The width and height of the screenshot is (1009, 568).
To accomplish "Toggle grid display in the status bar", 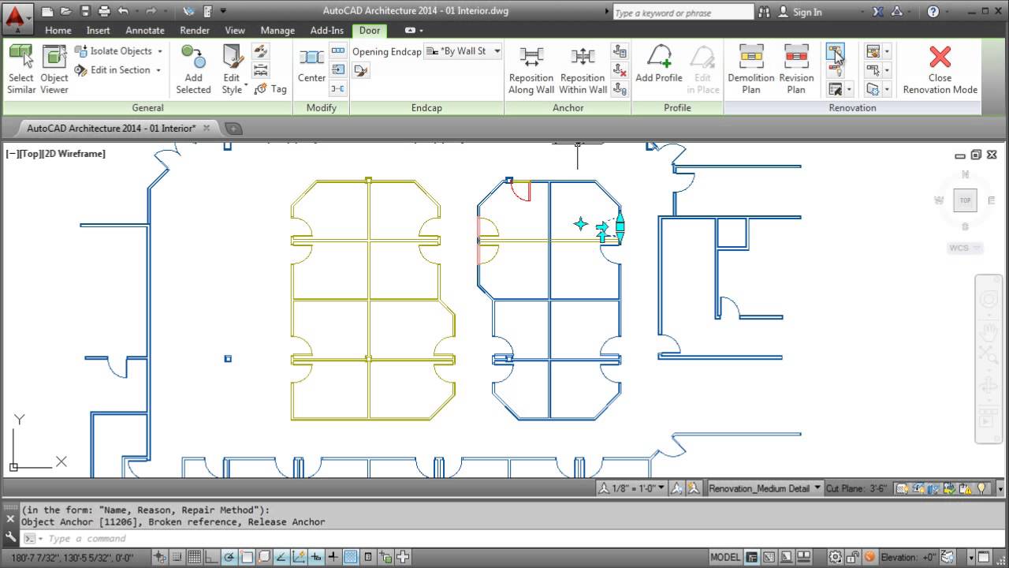I will tap(194, 557).
